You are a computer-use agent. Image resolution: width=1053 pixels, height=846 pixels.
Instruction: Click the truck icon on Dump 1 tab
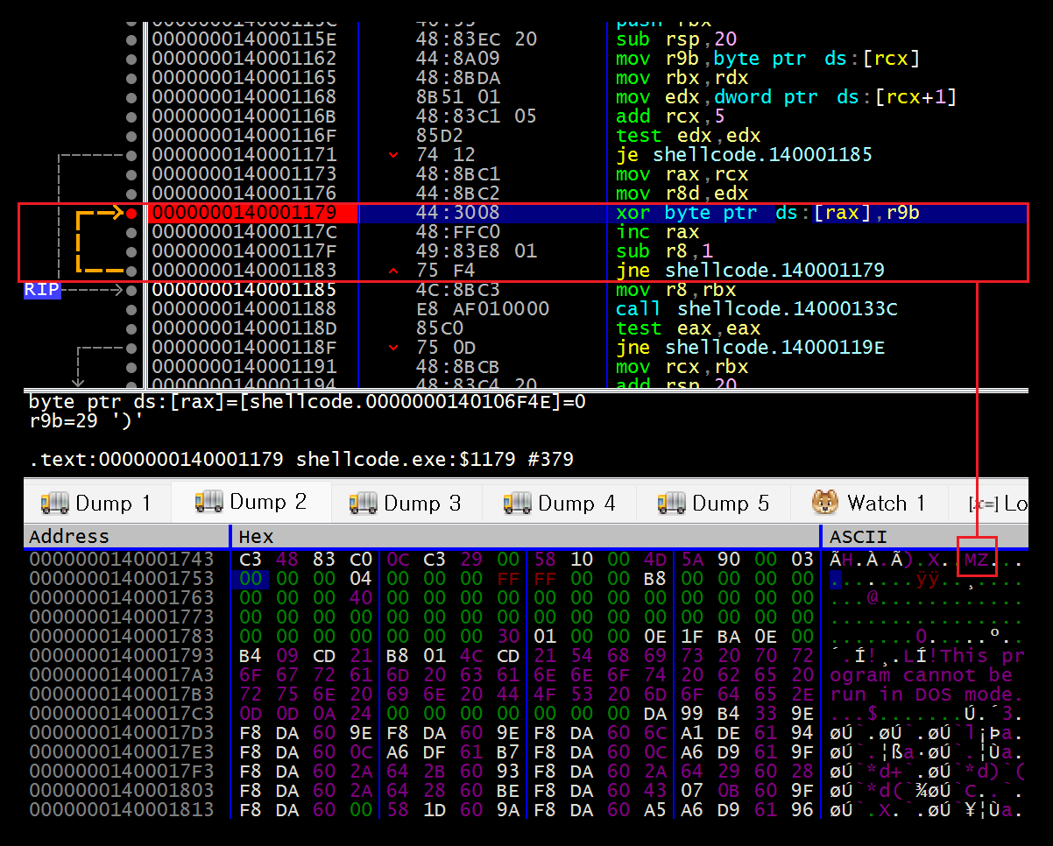(54, 503)
